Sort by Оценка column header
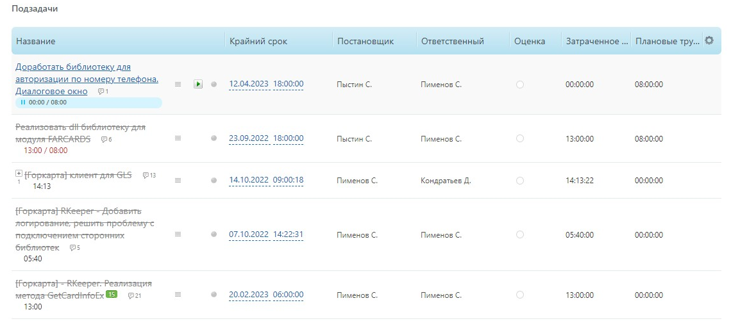The height and width of the screenshot is (328, 731). point(530,41)
